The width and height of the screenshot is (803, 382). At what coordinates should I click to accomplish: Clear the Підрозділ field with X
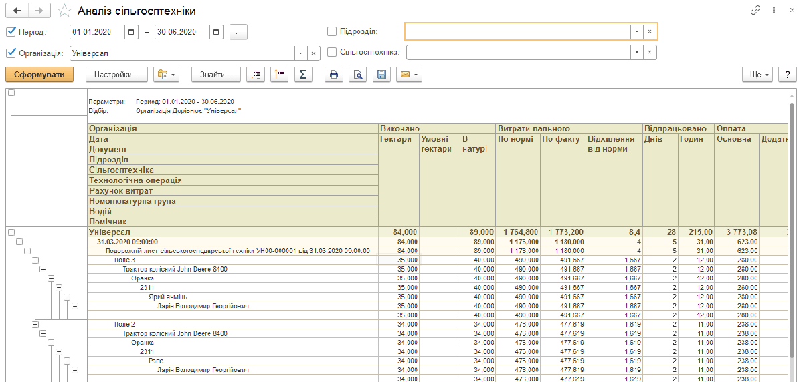pyautogui.click(x=650, y=31)
